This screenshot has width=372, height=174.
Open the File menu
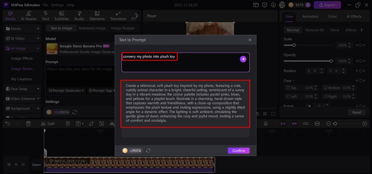coord(45,5)
